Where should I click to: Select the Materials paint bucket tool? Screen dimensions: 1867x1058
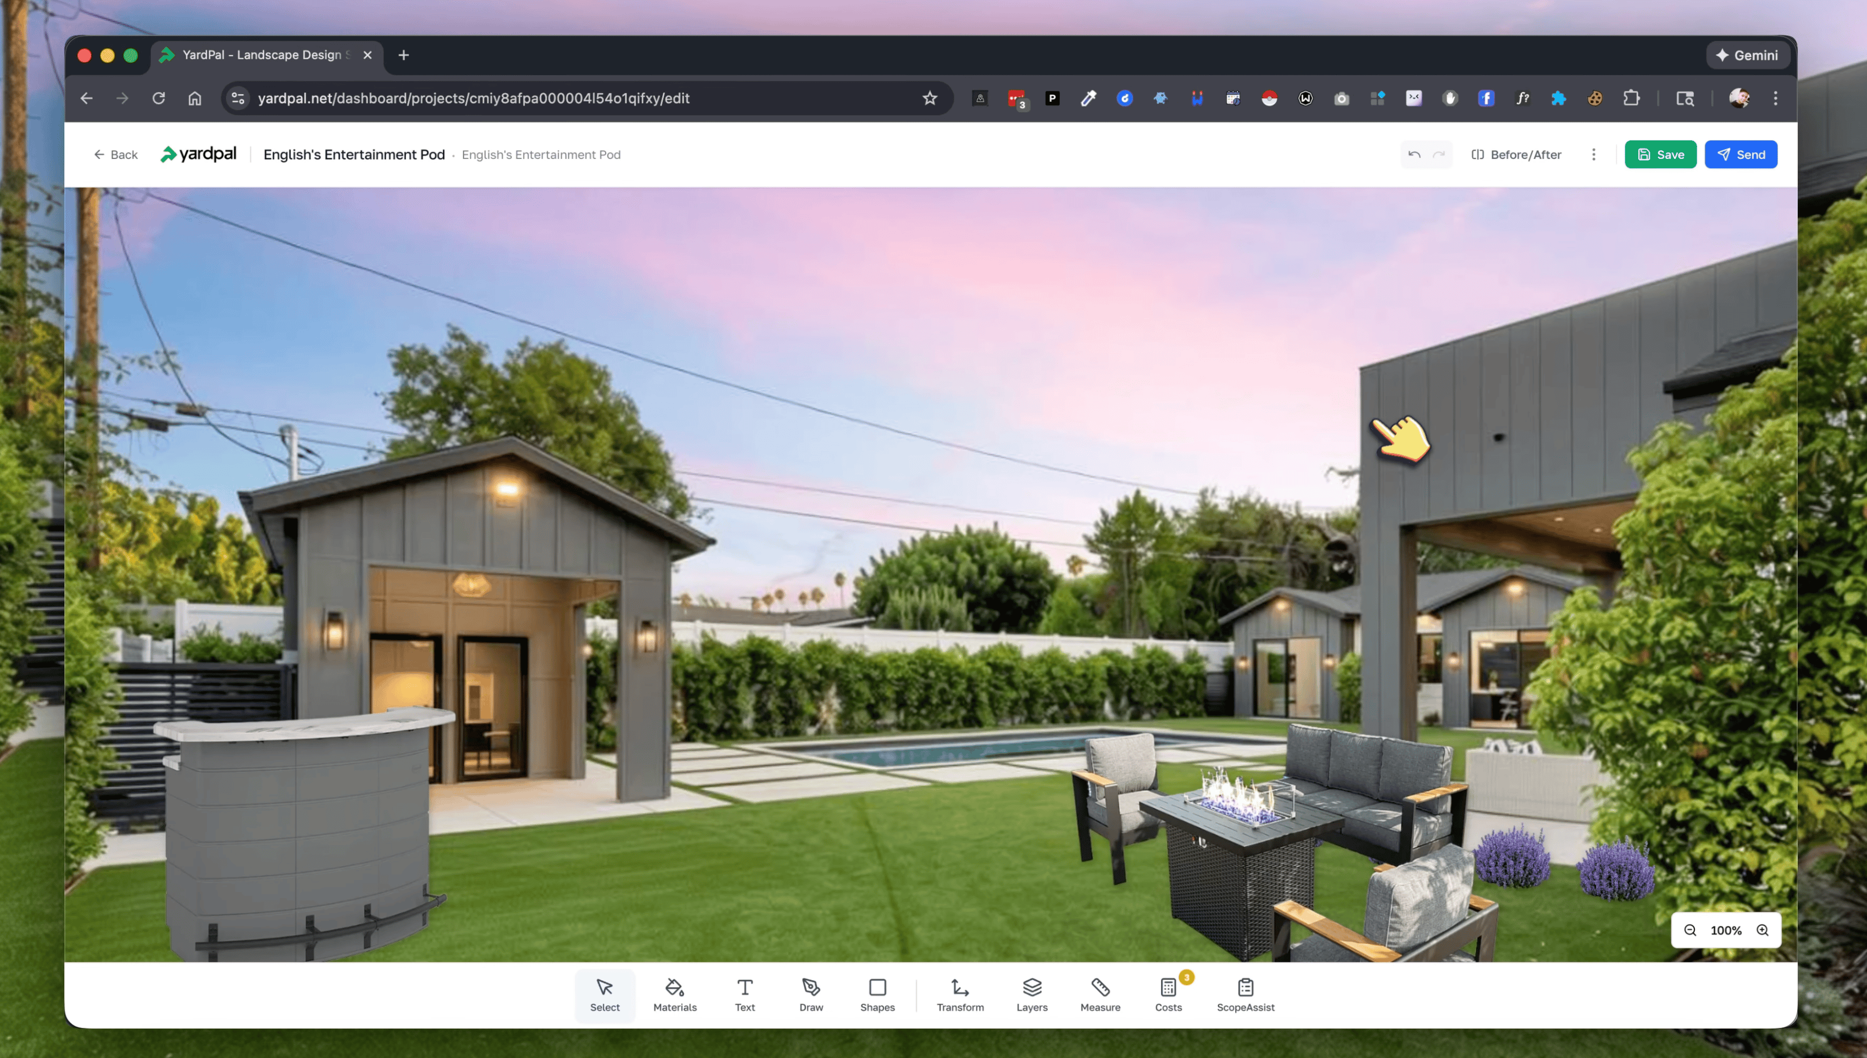tap(674, 995)
